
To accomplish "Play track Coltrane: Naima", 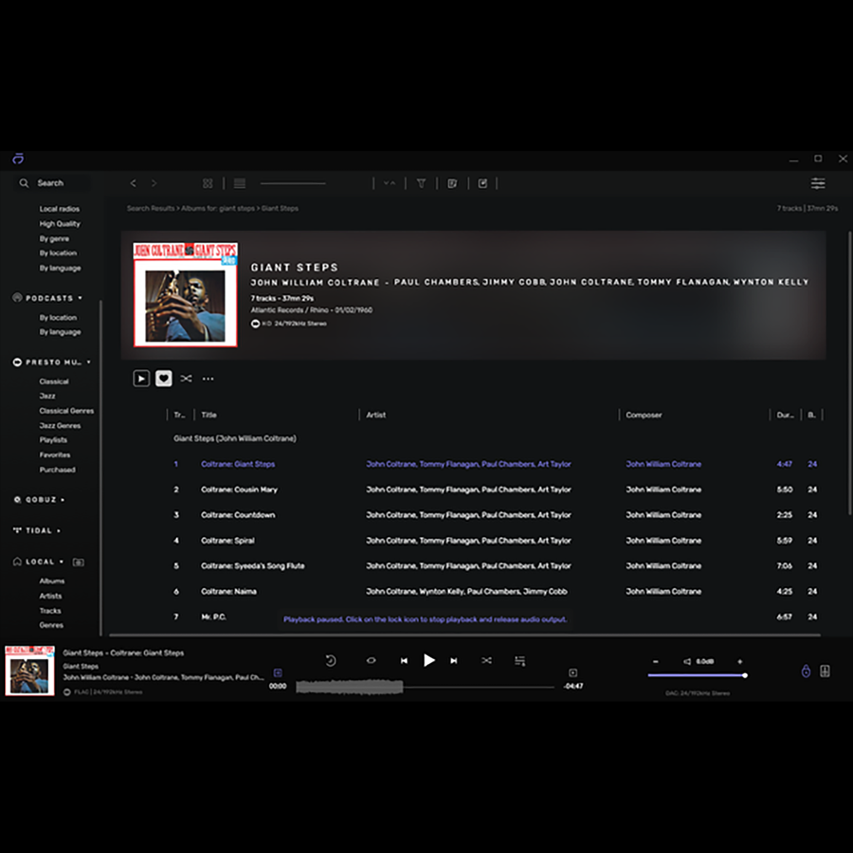I will tap(229, 592).
